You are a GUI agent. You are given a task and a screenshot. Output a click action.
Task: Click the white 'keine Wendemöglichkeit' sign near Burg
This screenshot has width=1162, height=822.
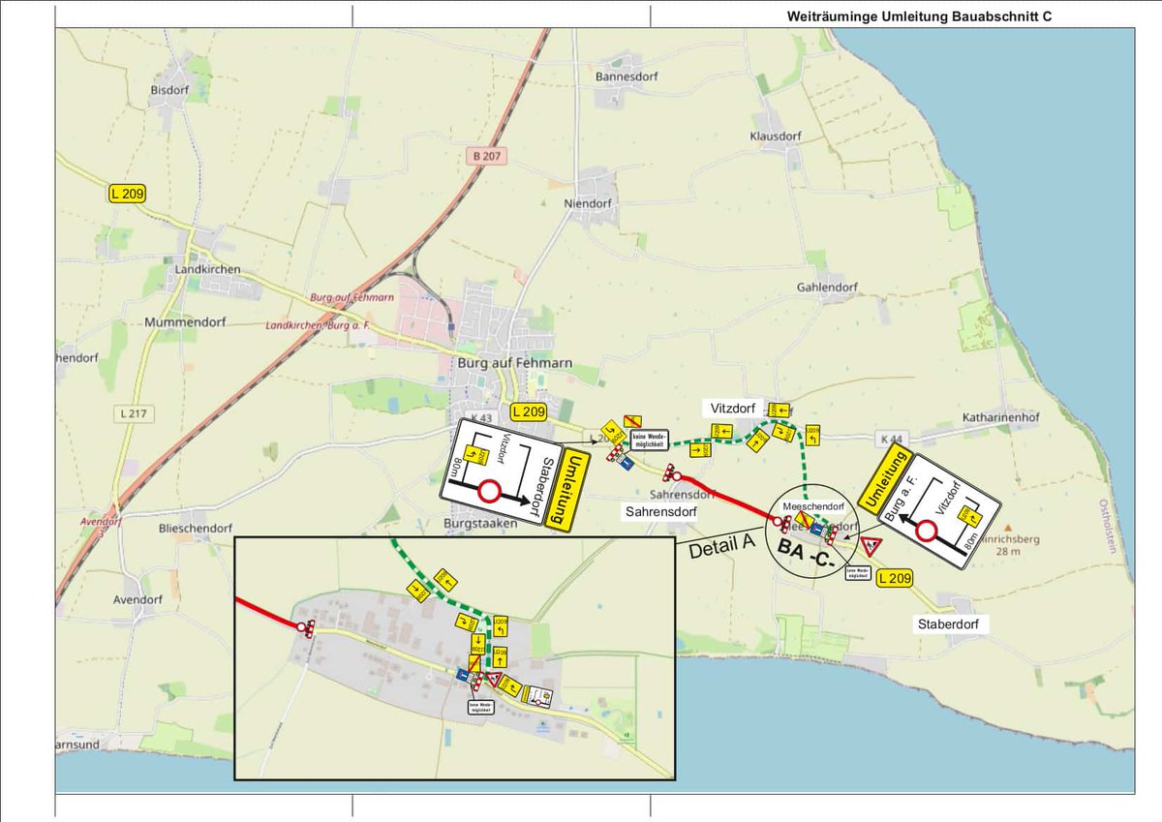(650, 440)
